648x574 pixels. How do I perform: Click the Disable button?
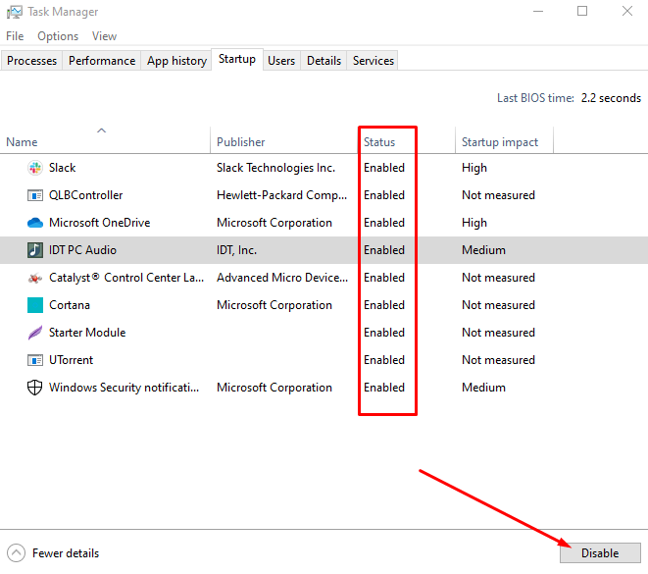[x=600, y=553]
